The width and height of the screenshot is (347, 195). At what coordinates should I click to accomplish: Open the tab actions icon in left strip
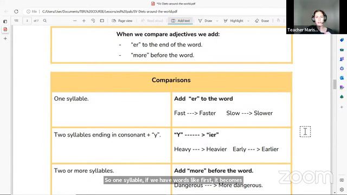pyautogui.click(x=5, y=22)
